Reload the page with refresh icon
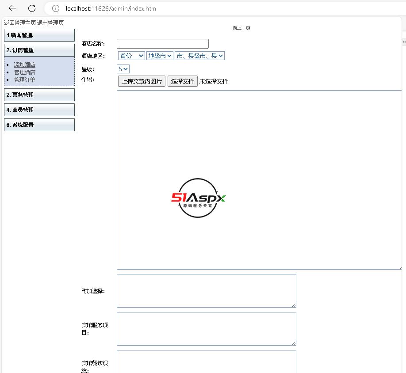Image resolution: width=406 pixels, height=373 pixels. [32, 8]
